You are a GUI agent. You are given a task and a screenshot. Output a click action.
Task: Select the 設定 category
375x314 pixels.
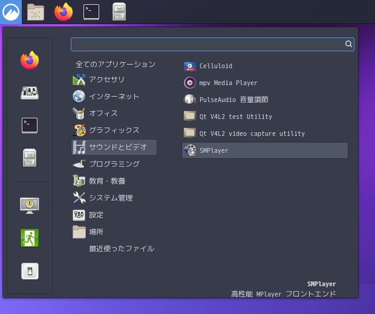[x=114, y=215]
